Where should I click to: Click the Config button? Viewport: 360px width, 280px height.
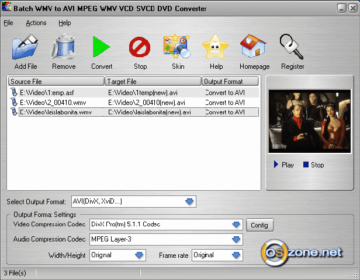[x=259, y=225]
